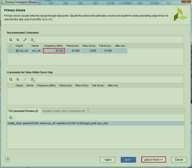The width and height of the screenshot is (192, 168).
Task: Toggle header select-all checkbox in Recommended Constraints
Action: coord(10,46)
